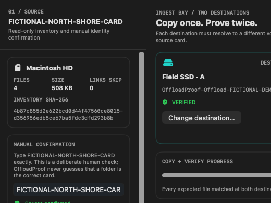The image size is (271, 203).
Task: Click the Copy once. Prove twice. headline
Action: tap(206, 23)
